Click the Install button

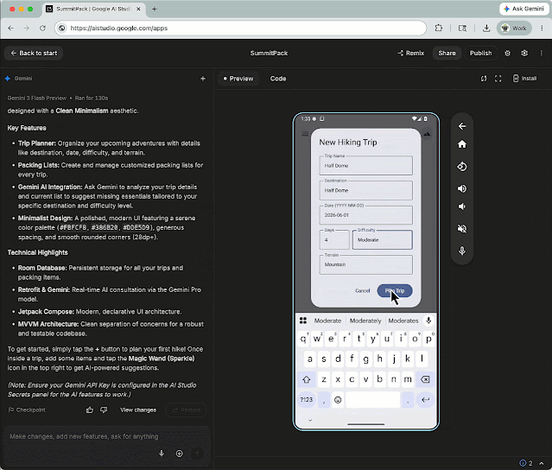tap(524, 78)
